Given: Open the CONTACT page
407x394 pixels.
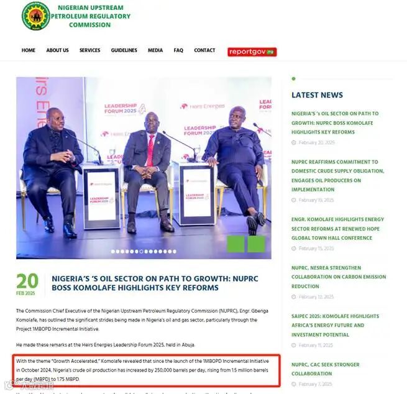Looking at the screenshot, I should (204, 50).
